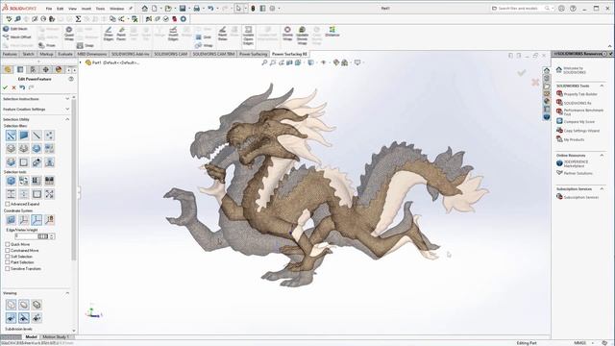This screenshot has height=346, width=615.
Task: Click the Property Tab Builder icon
Action: [x=559, y=94]
